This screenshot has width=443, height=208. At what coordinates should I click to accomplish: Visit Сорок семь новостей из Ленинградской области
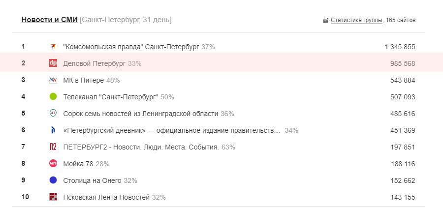pos(140,114)
